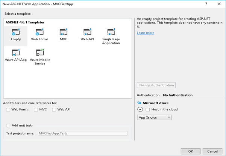Screen dimensions: 226x156
Task: Select the Azure Mobile Service template
Action: (39, 53)
